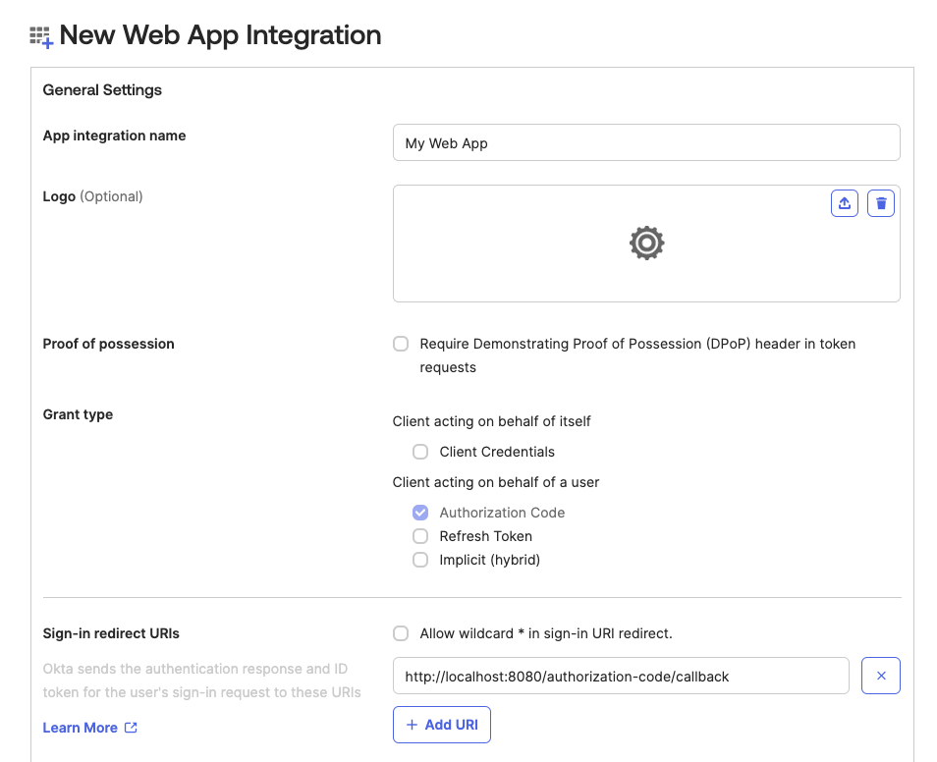Click the New Web App Integration title

click(220, 35)
